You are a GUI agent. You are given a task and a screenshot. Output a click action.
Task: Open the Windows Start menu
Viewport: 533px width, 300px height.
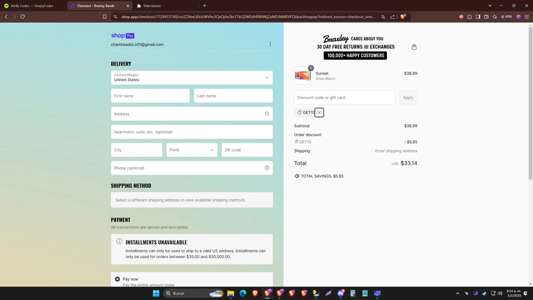tap(156, 293)
